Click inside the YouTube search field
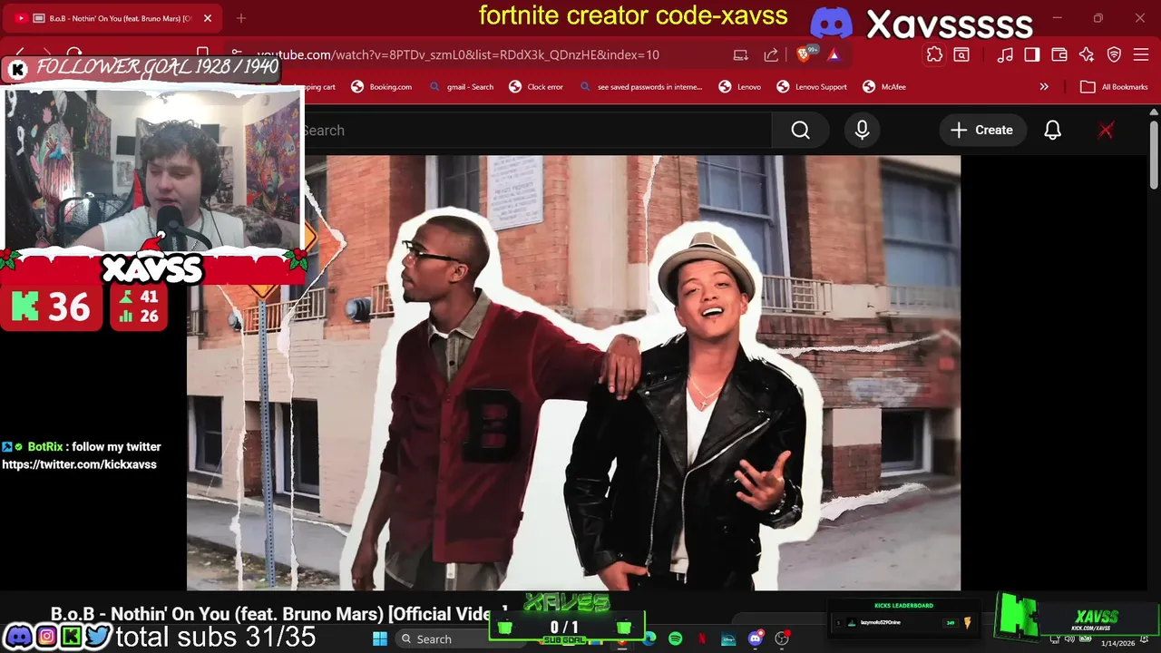The width and height of the screenshot is (1161, 653). [537, 131]
